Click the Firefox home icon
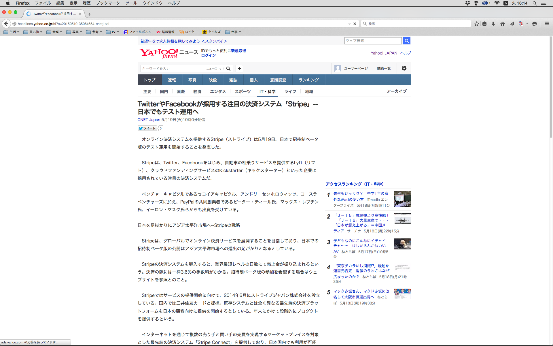The width and height of the screenshot is (553, 346). click(x=503, y=24)
